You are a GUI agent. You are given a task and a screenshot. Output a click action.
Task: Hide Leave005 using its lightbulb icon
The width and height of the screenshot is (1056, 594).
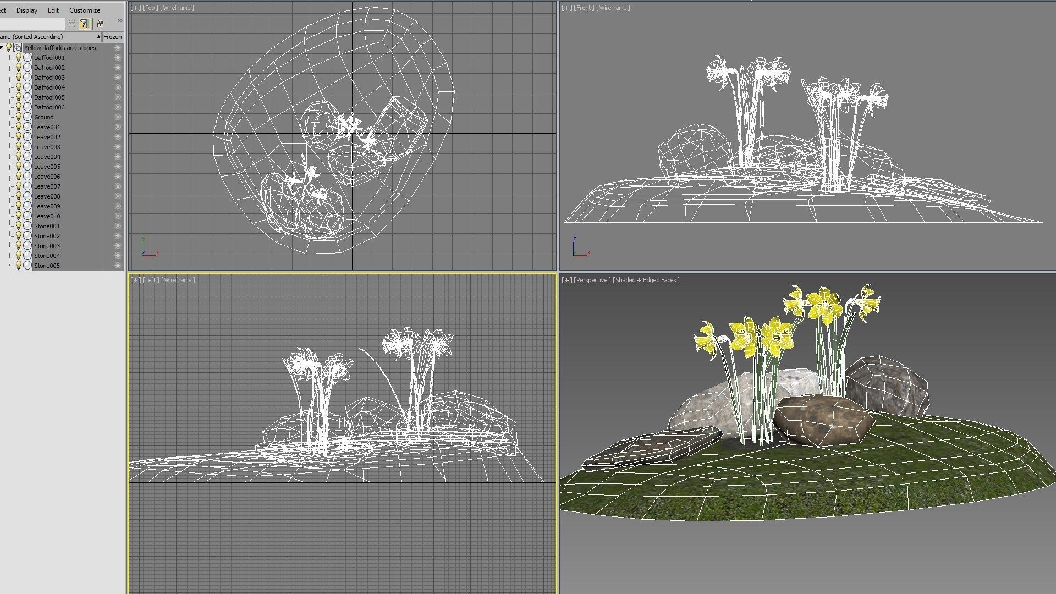(x=18, y=167)
